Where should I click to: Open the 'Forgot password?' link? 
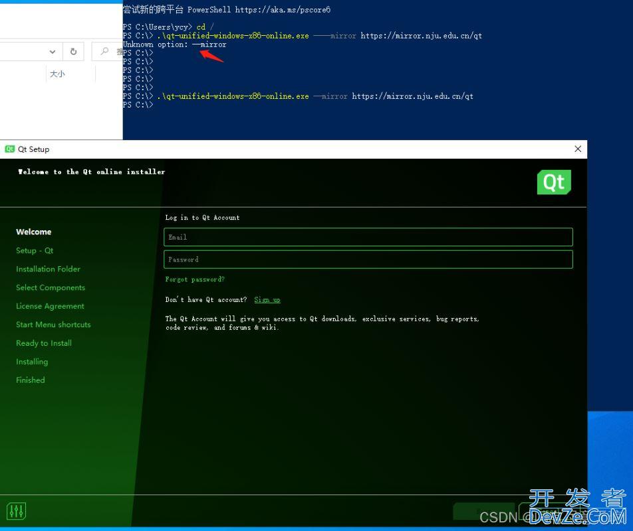(x=195, y=279)
